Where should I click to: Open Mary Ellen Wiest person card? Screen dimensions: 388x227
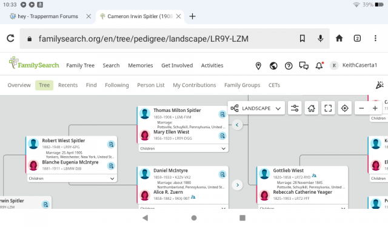[171, 132]
